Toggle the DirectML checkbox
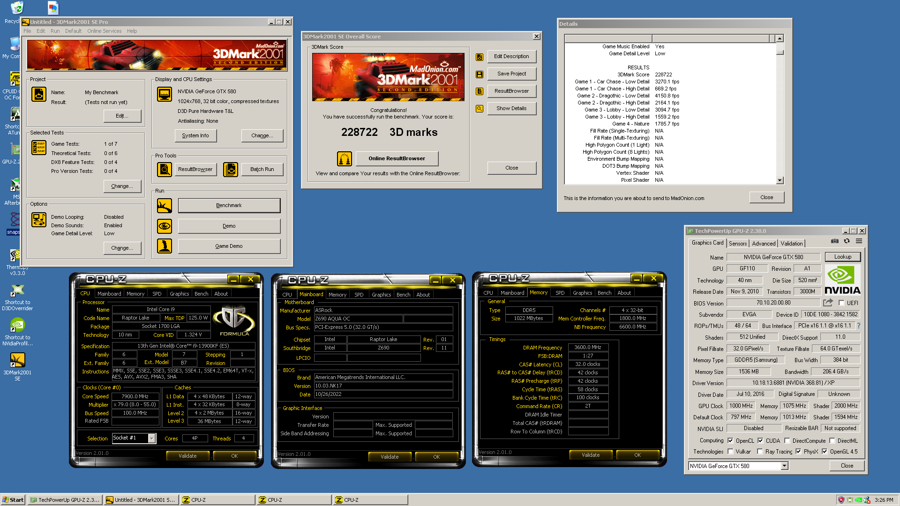The height and width of the screenshot is (506, 900). 832,441
